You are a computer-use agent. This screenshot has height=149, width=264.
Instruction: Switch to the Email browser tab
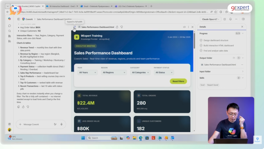[97, 6]
